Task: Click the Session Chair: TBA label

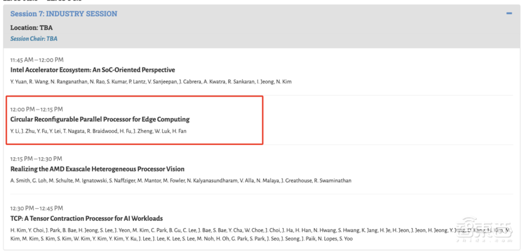Action: (x=34, y=39)
